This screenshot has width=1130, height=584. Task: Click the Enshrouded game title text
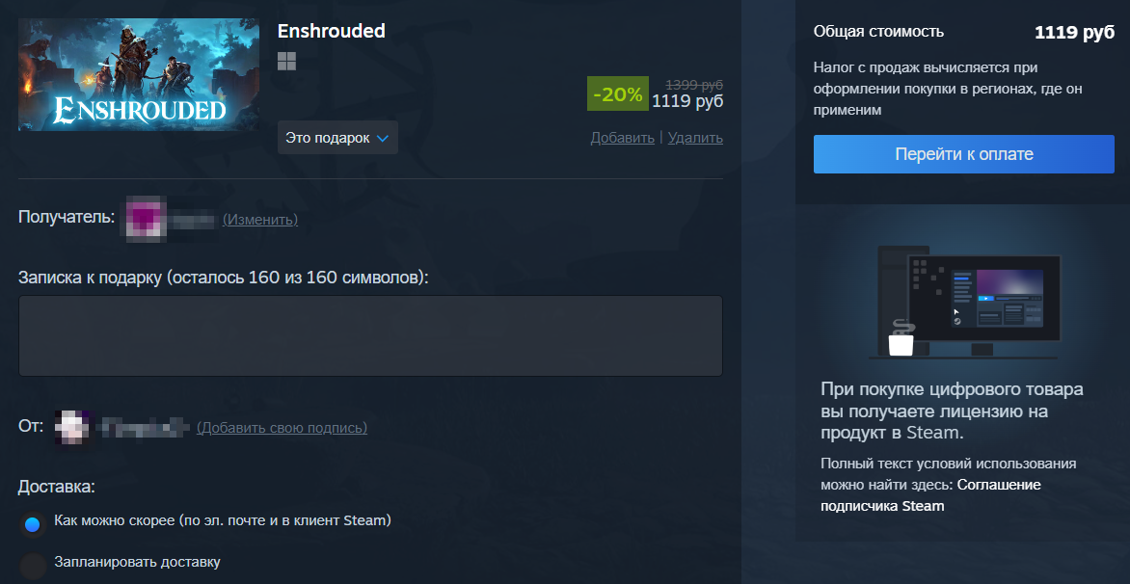coord(332,31)
